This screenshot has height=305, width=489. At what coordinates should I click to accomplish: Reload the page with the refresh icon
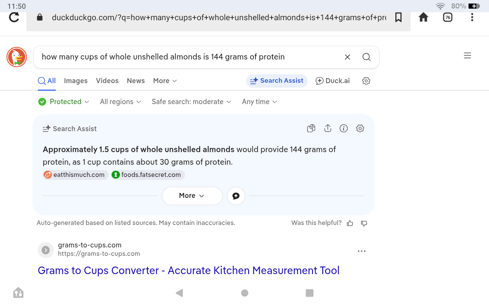pyautogui.click(x=14, y=17)
